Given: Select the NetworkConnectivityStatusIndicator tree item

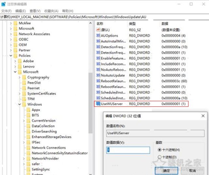Looking at the screenshot, I should 59,153.
